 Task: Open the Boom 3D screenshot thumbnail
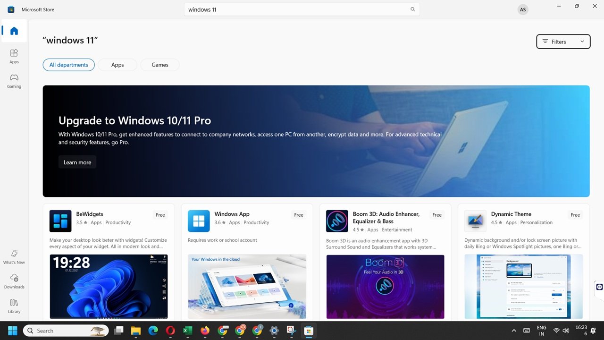pyautogui.click(x=385, y=287)
